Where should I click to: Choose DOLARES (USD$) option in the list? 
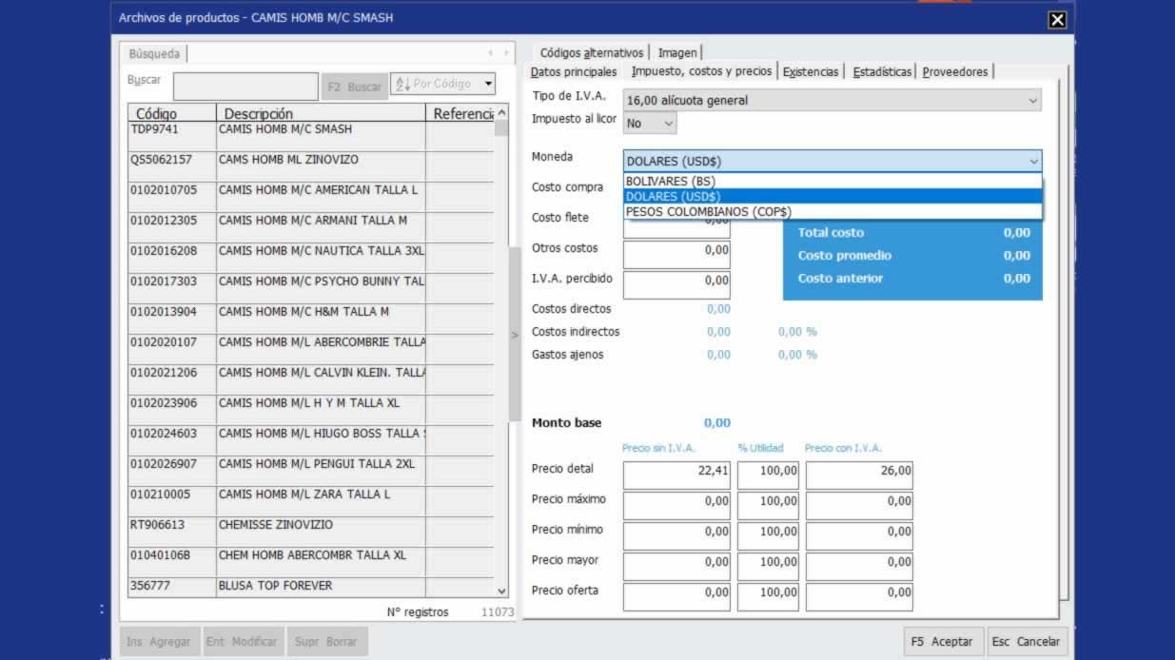[x=832, y=196]
